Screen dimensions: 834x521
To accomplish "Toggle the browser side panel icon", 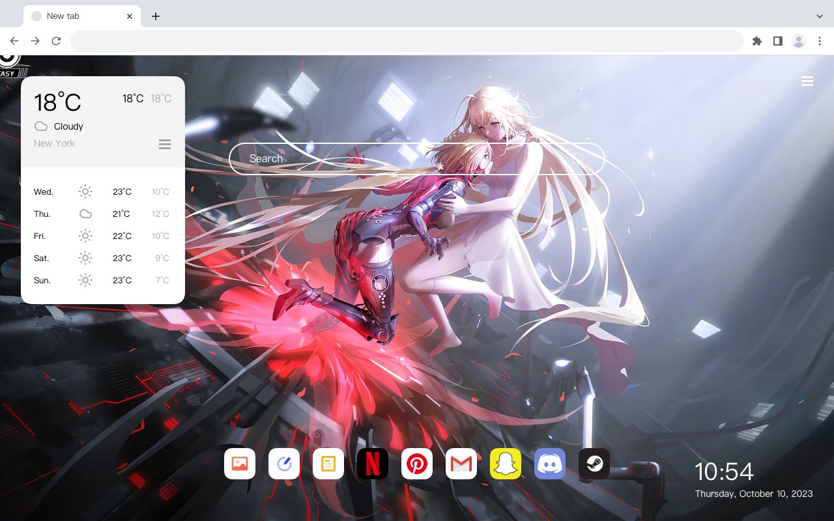I will [x=777, y=41].
